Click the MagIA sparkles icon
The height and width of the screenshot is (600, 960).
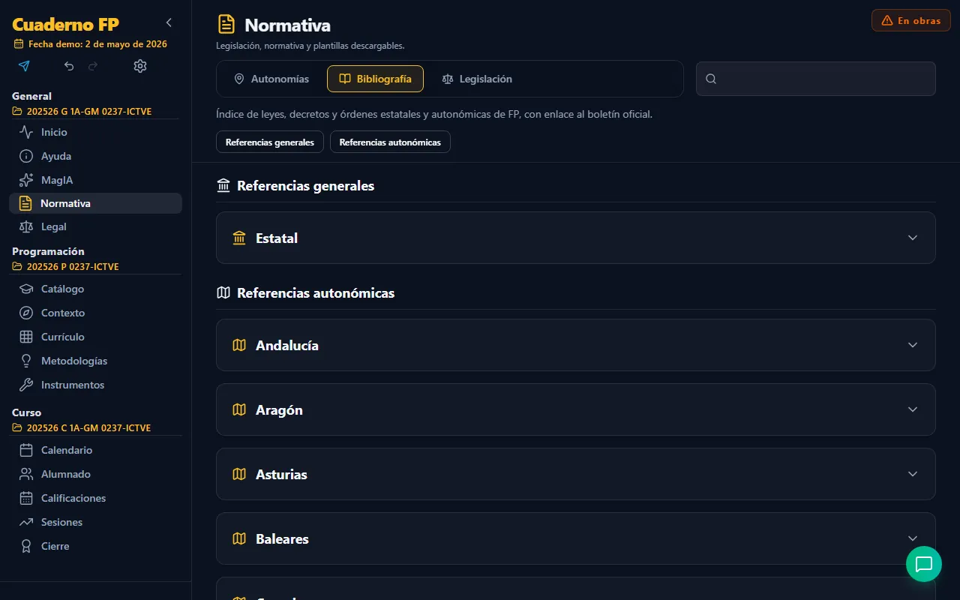point(26,180)
